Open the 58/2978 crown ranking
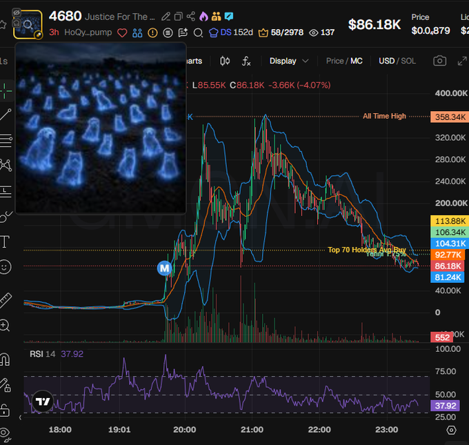Viewport: 469px width, 445px height. (x=281, y=32)
